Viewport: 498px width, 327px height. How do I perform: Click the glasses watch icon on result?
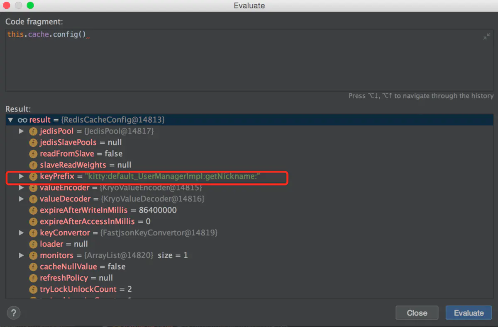click(x=22, y=120)
